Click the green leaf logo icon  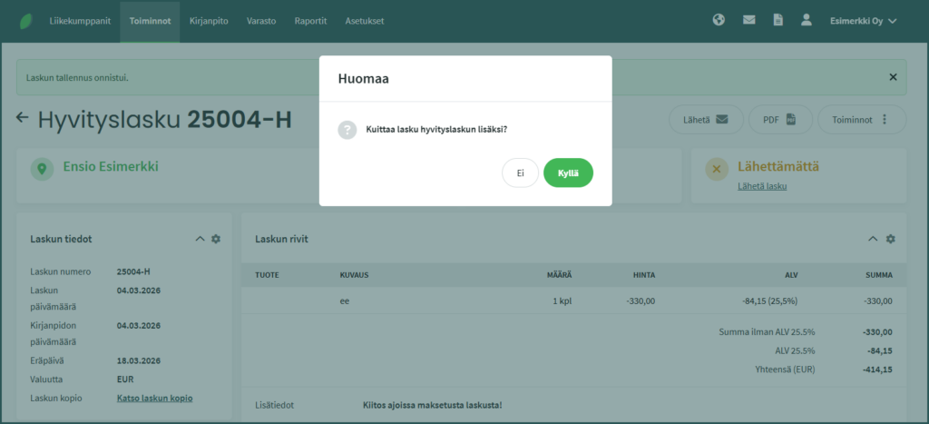pyautogui.click(x=25, y=20)
